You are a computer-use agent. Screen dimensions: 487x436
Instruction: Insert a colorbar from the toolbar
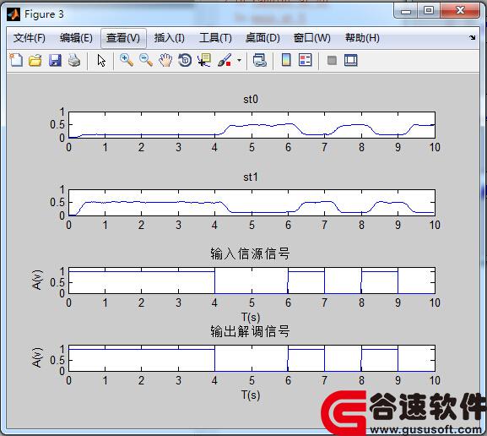click(286, 60)
